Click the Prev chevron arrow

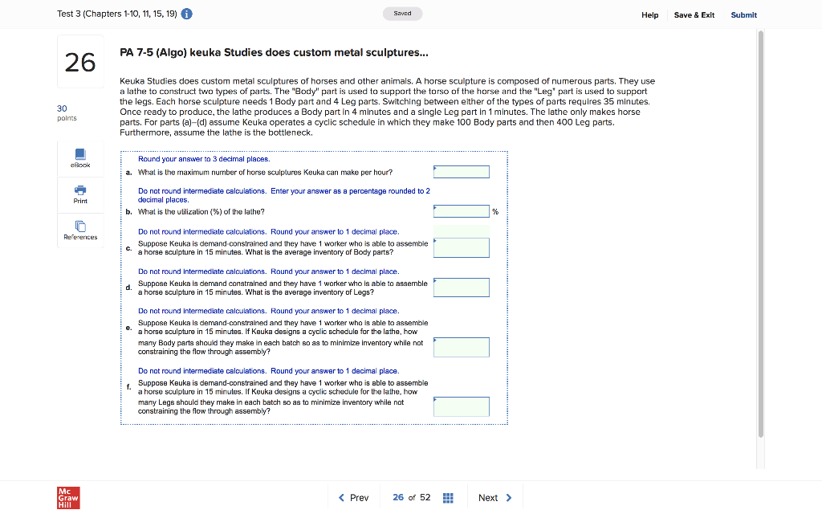(341, 498)
